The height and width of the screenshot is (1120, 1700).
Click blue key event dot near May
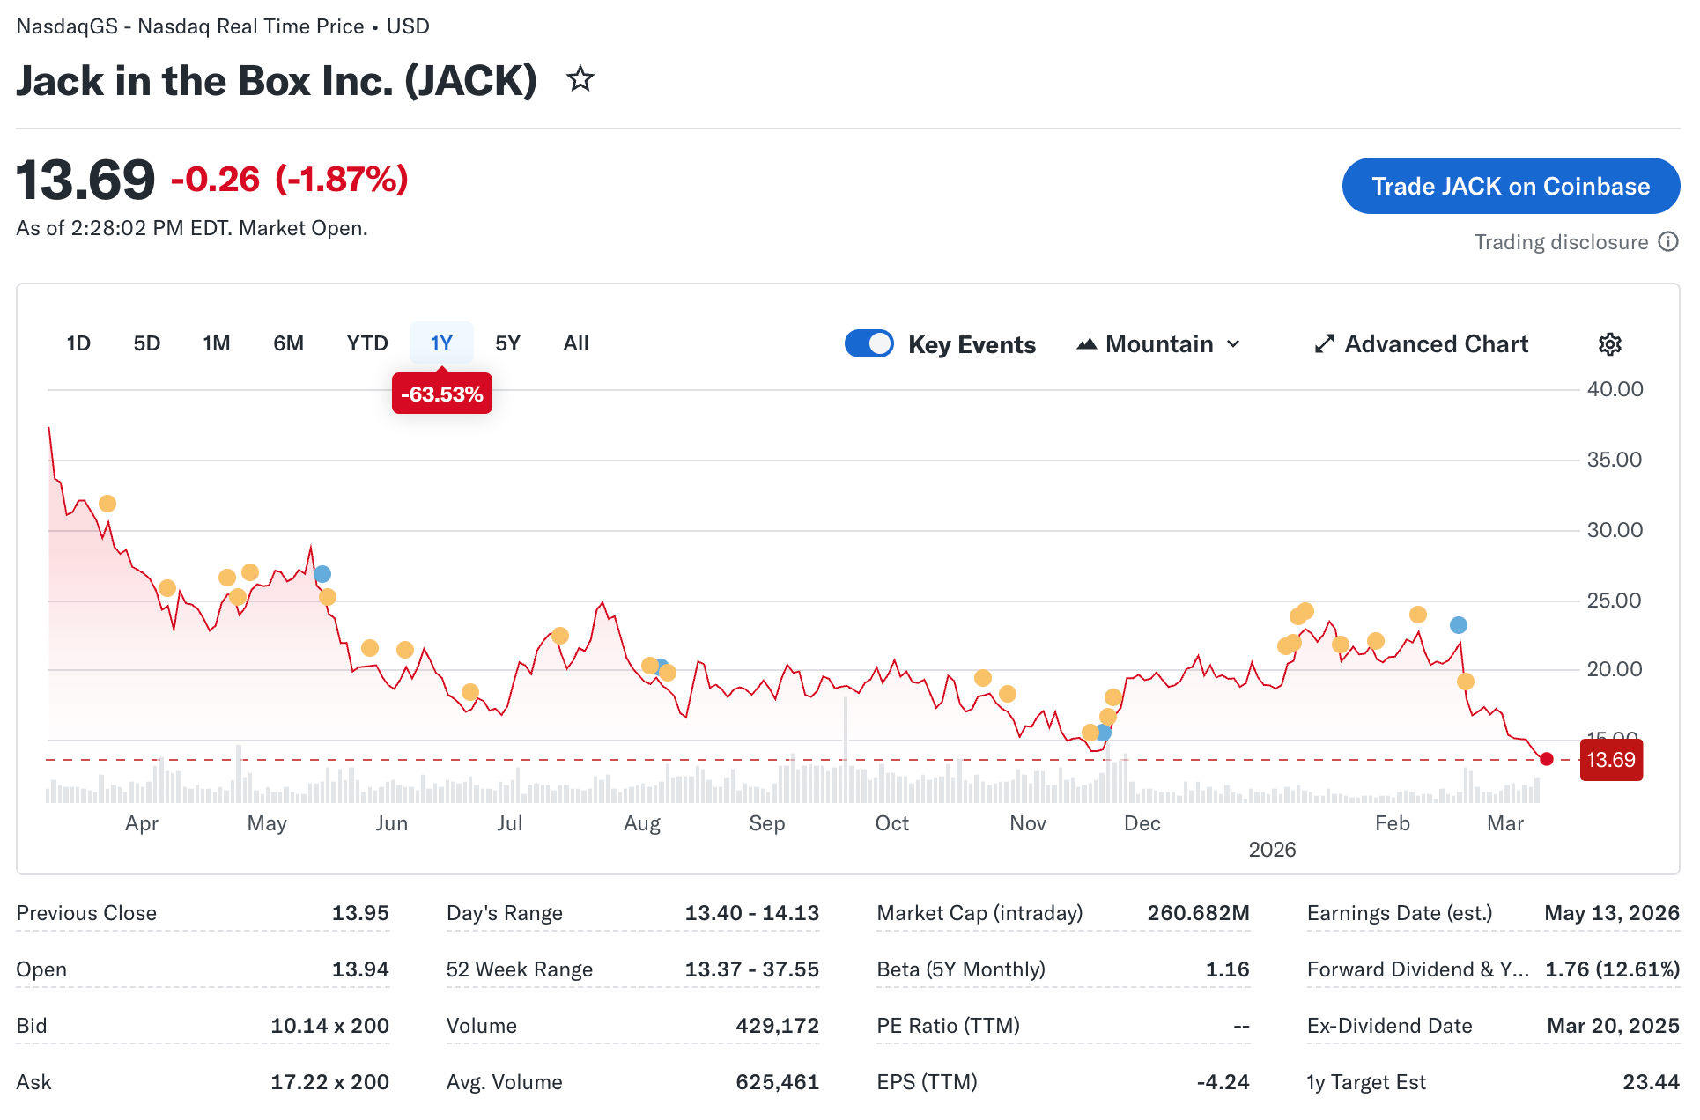pos(322,574)
